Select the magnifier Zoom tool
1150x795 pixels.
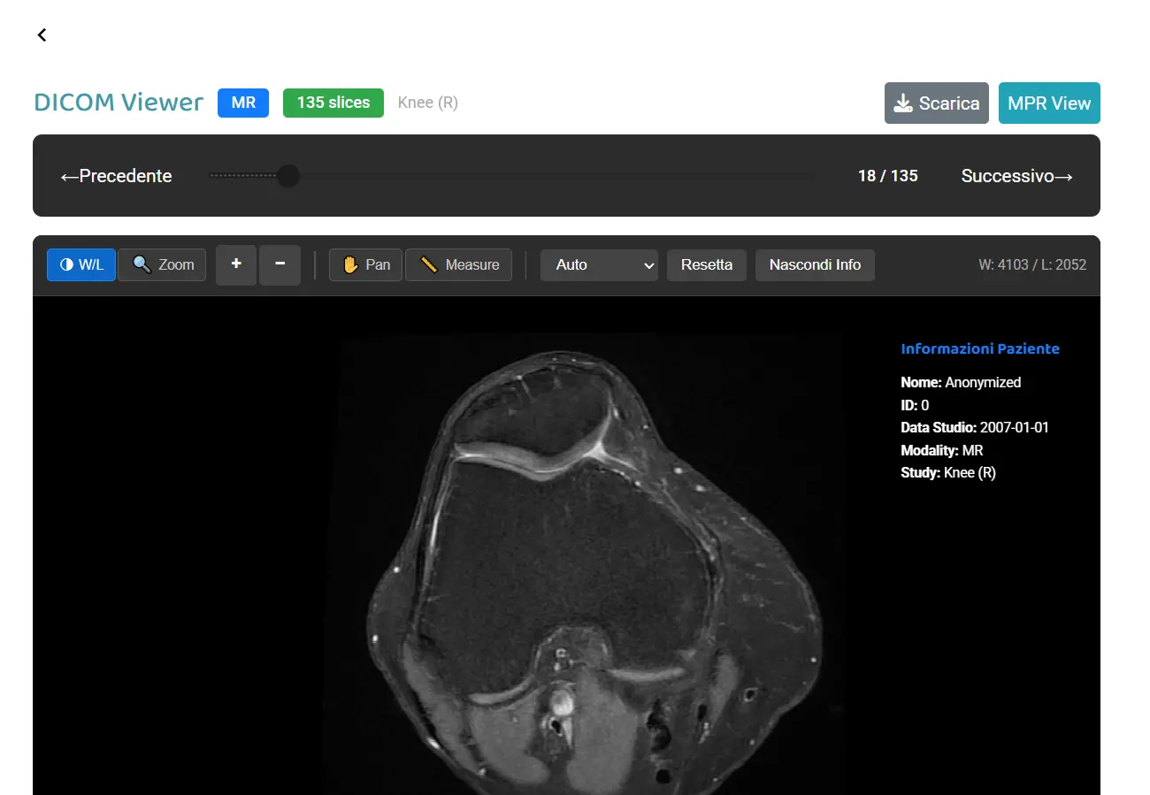[x=162, y=264]
